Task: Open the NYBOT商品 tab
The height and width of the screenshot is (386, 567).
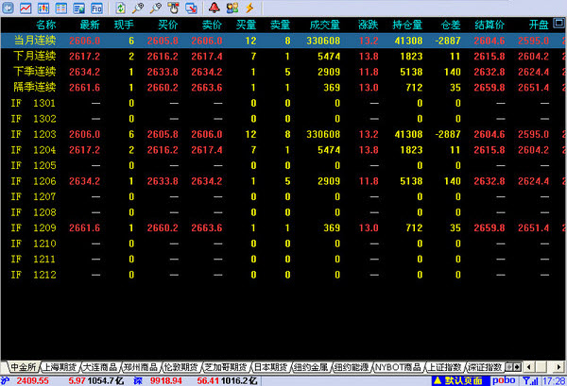Action: (x=398, y=367)
